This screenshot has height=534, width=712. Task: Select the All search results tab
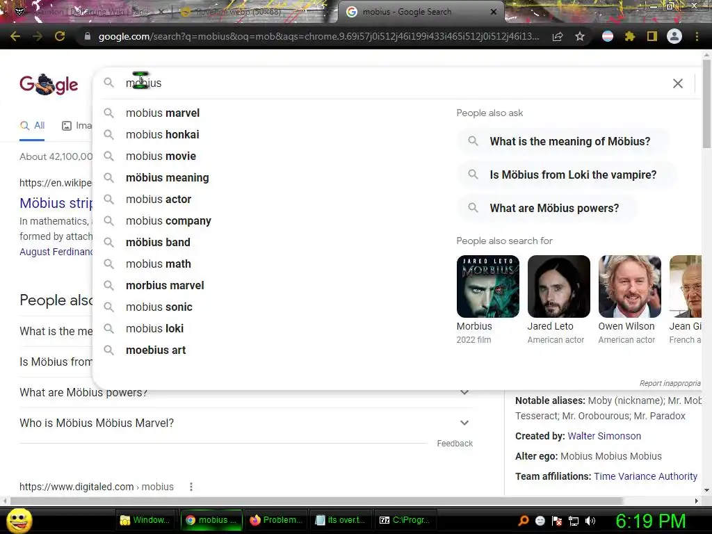click(32, 126)
